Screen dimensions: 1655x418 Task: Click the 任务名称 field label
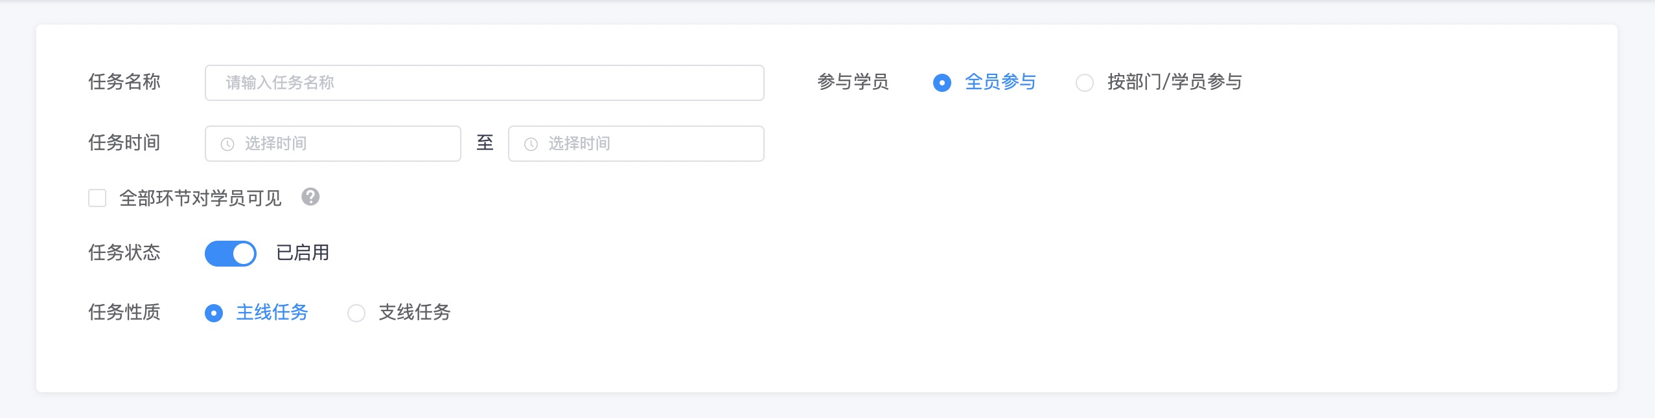pyautogui.click(x=124, y=82)
